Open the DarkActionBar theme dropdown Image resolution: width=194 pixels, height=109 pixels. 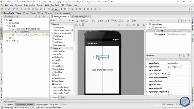104,21
